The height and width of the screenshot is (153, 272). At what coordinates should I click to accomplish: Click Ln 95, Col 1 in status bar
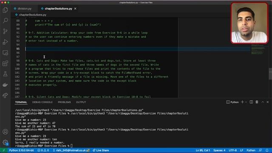coord(203,150)
